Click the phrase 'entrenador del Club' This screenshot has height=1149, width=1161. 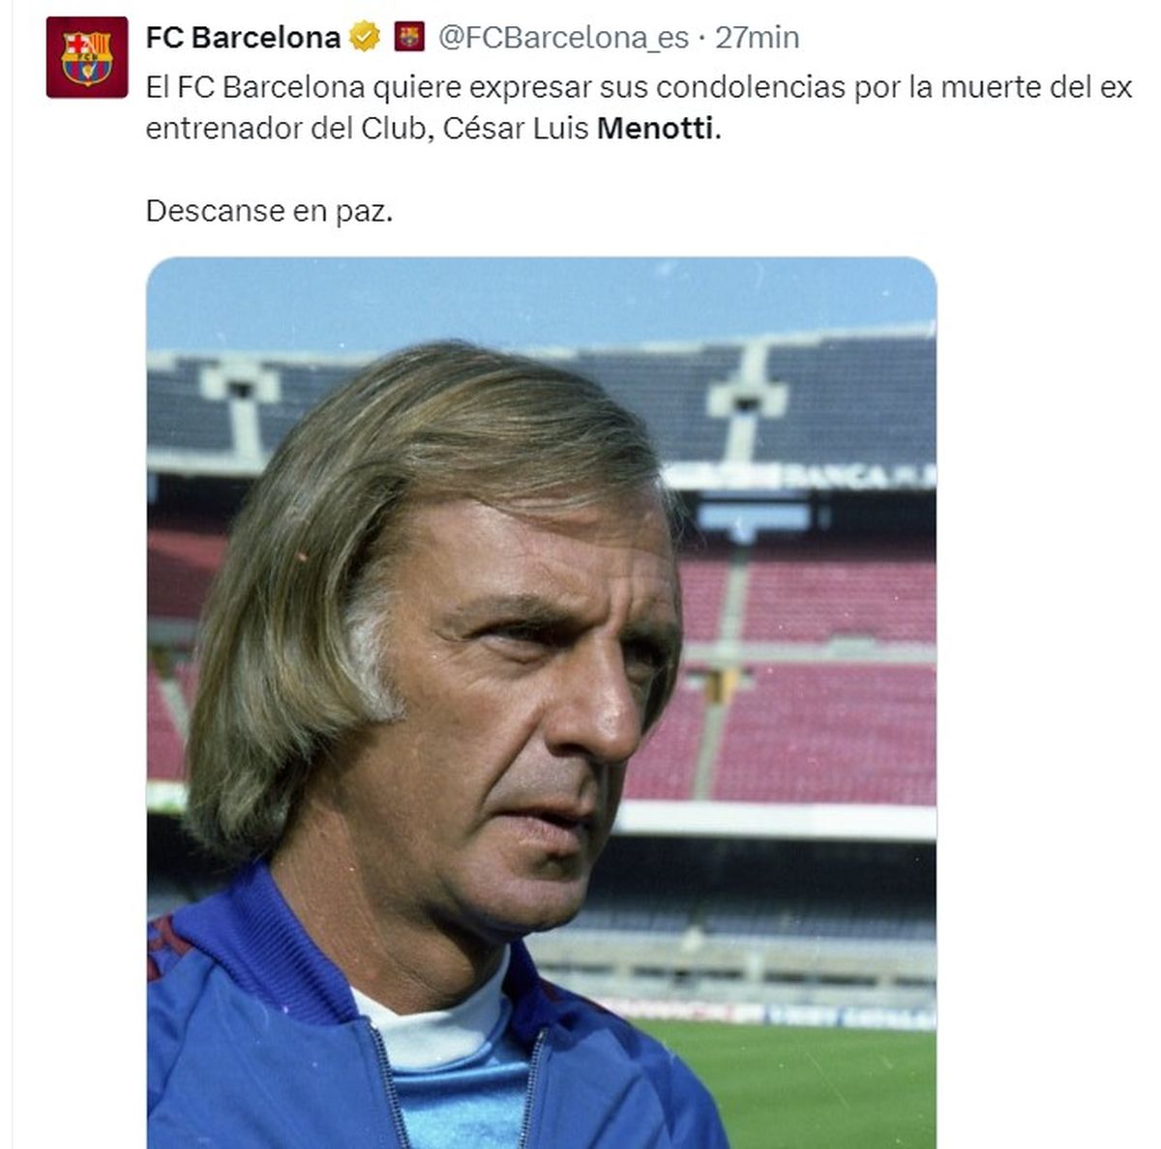point(286,128)
